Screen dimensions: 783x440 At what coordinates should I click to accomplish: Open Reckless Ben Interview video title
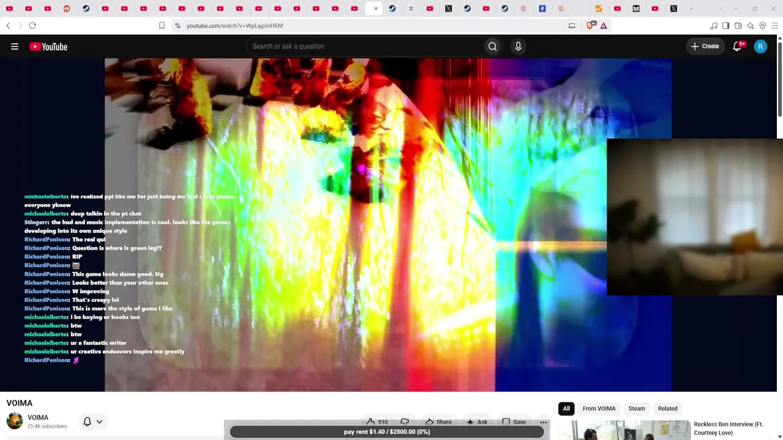[729, 428]
